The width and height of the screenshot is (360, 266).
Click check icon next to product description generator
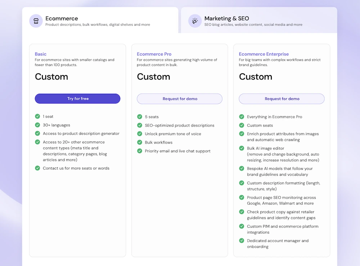pos(37,133)
